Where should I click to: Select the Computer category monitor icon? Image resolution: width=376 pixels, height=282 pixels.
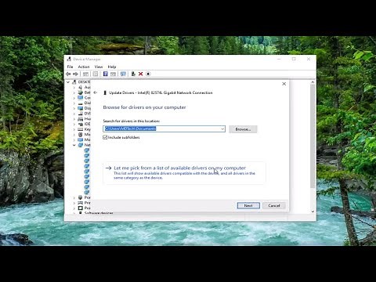click(81, 98)
